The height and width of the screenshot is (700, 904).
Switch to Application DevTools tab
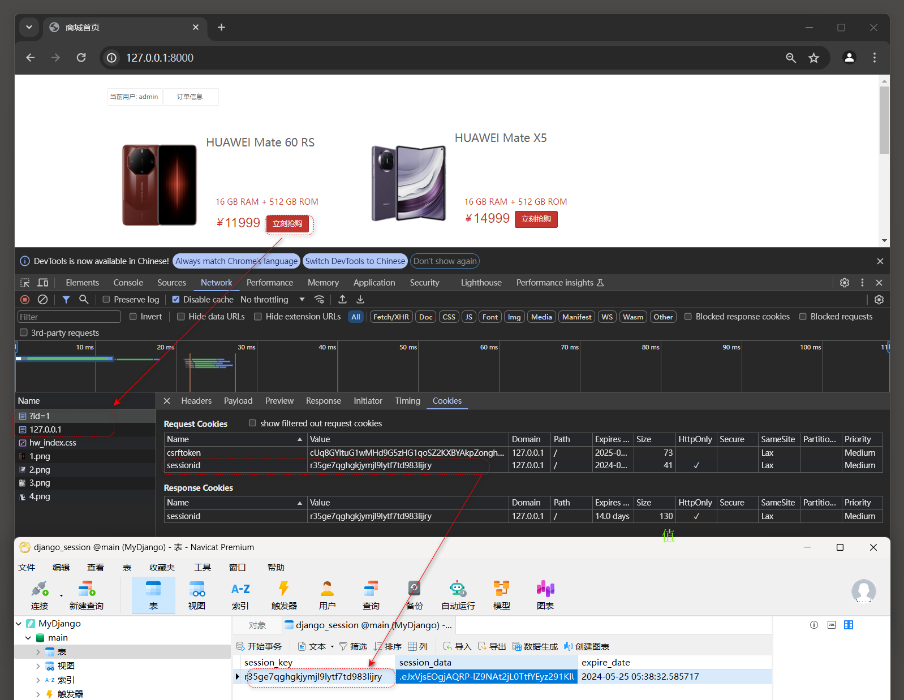tap(374, 283)
